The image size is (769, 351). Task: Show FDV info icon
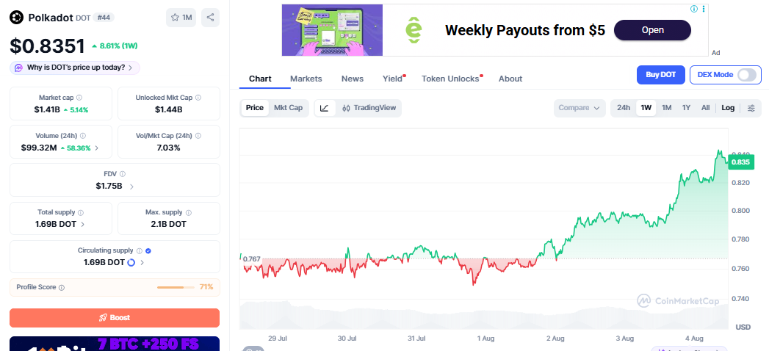[123, 174]
